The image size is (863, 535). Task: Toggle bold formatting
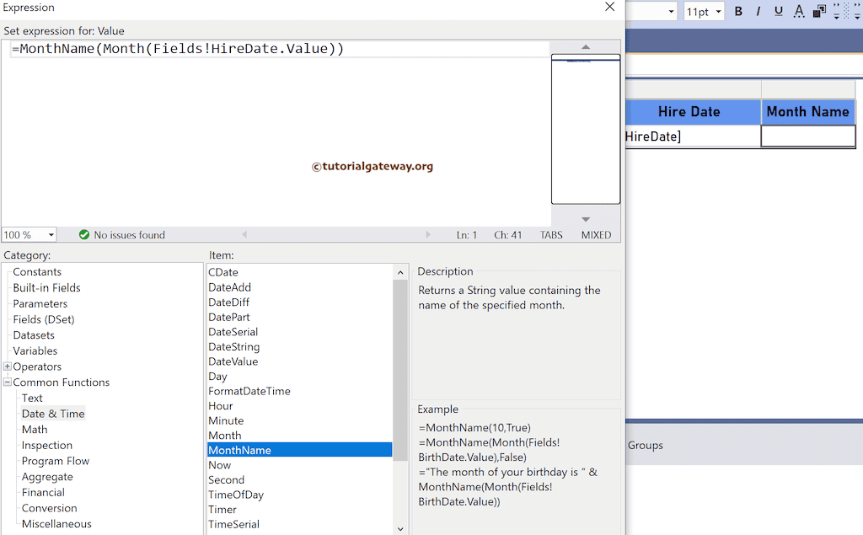click(x=738, y=11)
